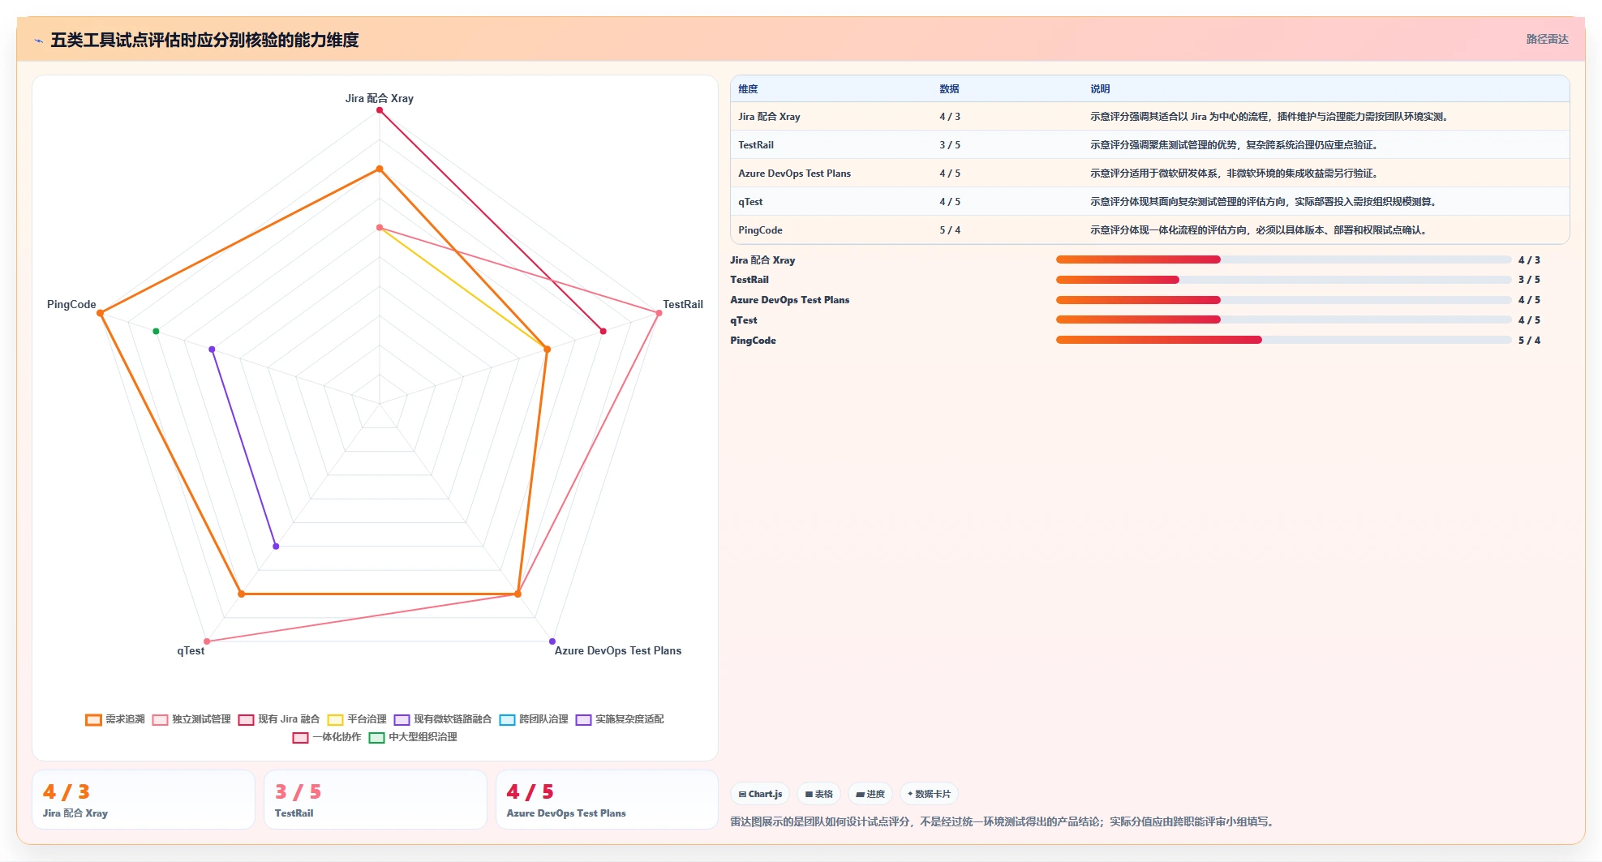Click the PingCode table row name
The image size is (1602, 862).
coord(760,230)
